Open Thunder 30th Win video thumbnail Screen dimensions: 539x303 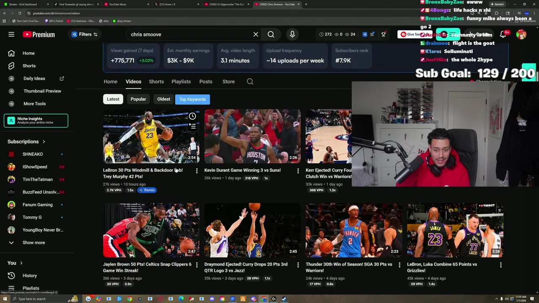pyautogui.click(x=354, y=230)
